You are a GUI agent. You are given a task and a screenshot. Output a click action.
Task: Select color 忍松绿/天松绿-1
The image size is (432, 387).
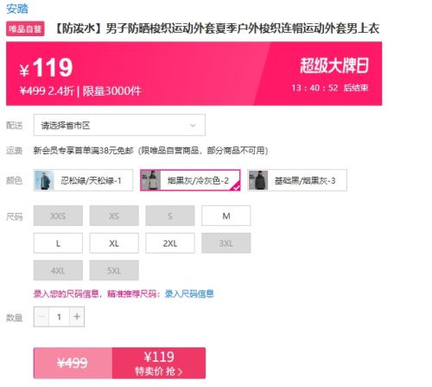[x=83, y=180]
